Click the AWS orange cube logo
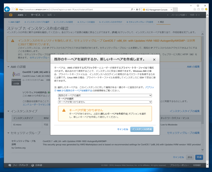Screen dimensions: 212x172 click(11, 15)
